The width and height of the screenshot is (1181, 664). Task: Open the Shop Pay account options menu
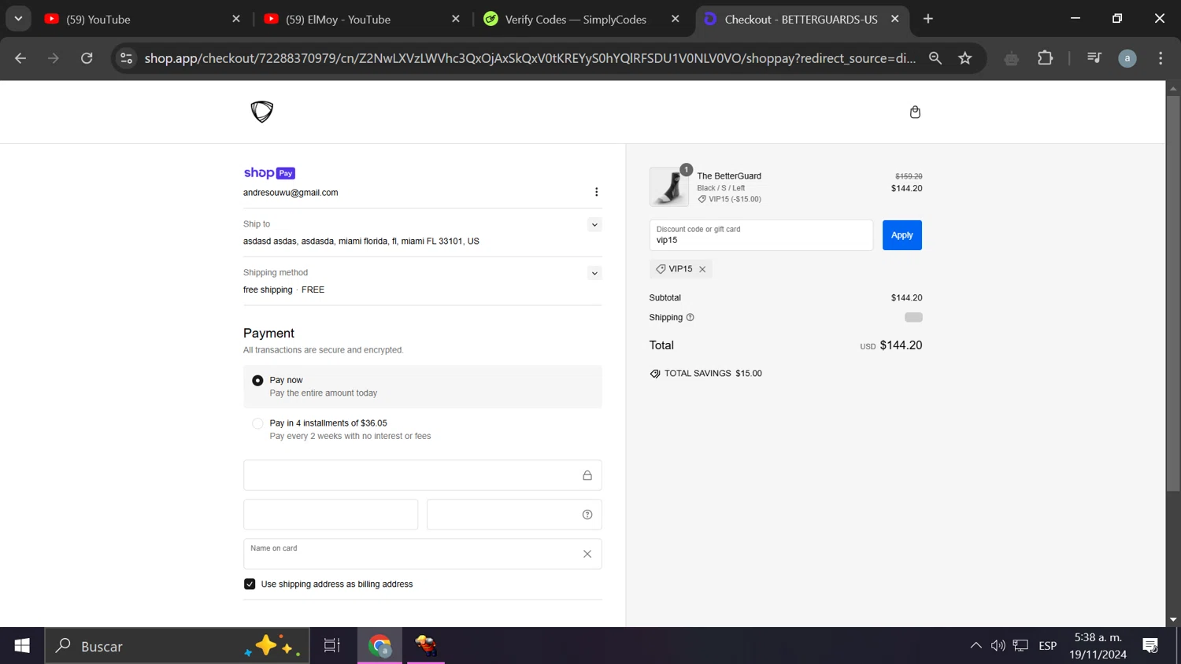tap(596, 192)
